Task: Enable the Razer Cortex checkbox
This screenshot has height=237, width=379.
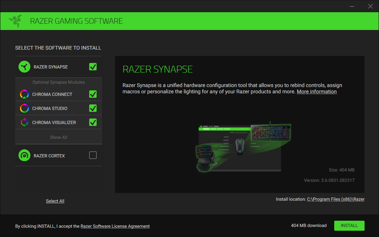Action: [93, 155]
